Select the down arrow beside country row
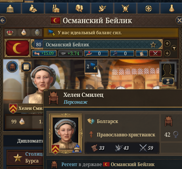The height and width of the screenshot is (169, 182). (x=167, y=53)
